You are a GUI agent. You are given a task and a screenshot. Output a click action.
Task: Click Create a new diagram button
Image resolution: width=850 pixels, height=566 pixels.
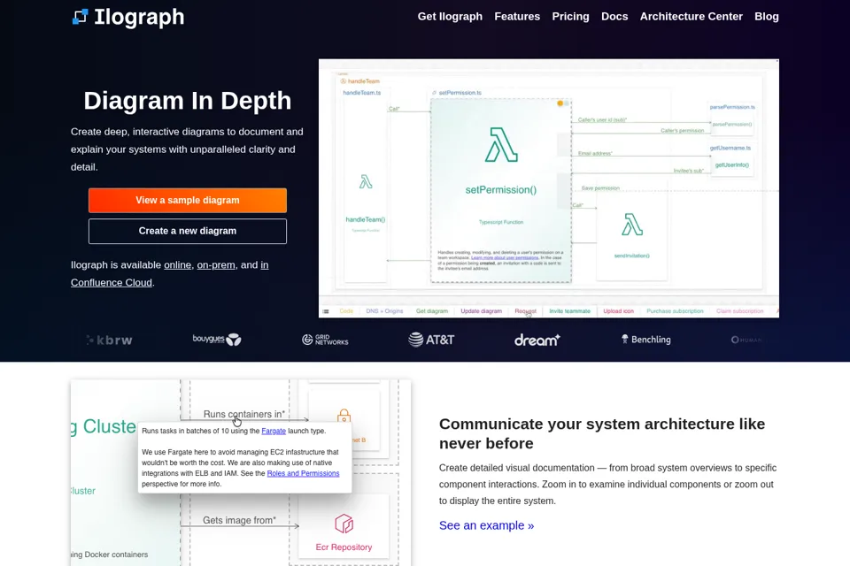188,232
